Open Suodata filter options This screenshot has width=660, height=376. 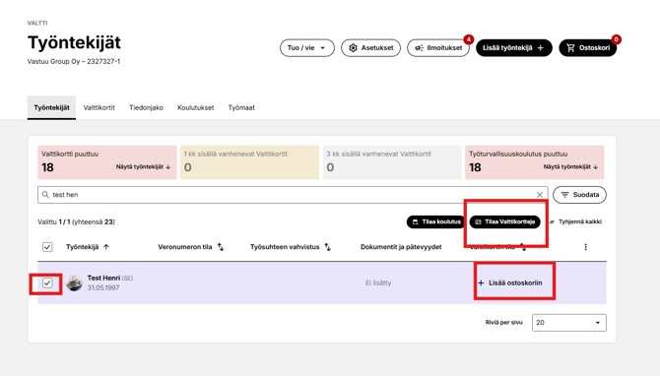click(x=579, y=195)
